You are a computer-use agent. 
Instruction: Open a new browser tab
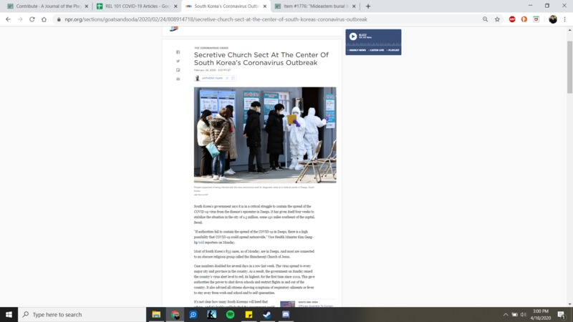368,6
